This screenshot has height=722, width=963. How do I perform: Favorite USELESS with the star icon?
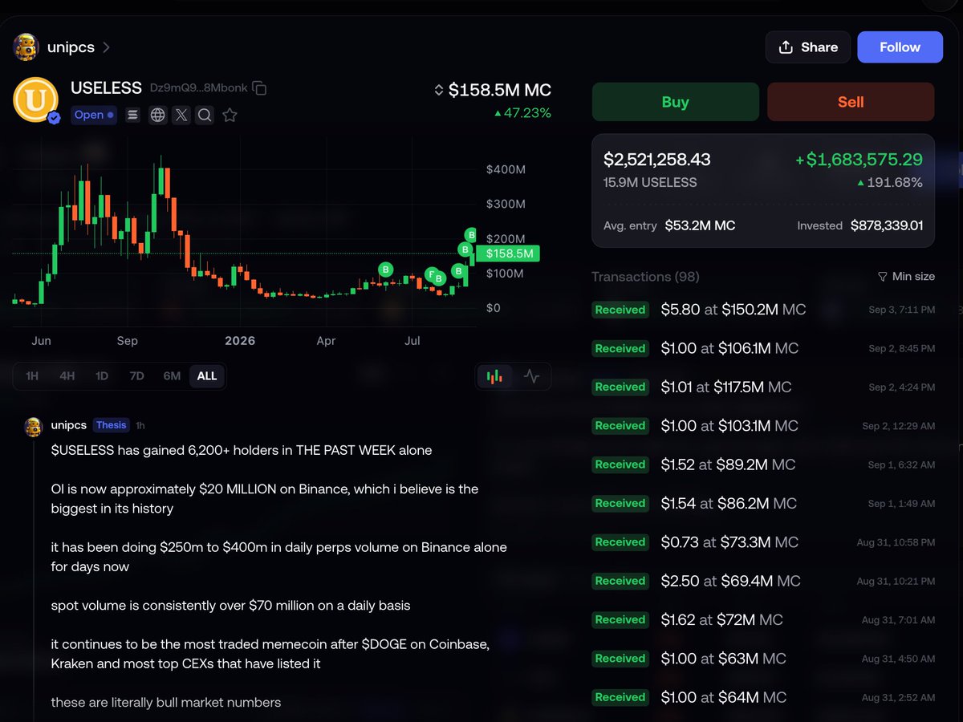click(230, 116)
